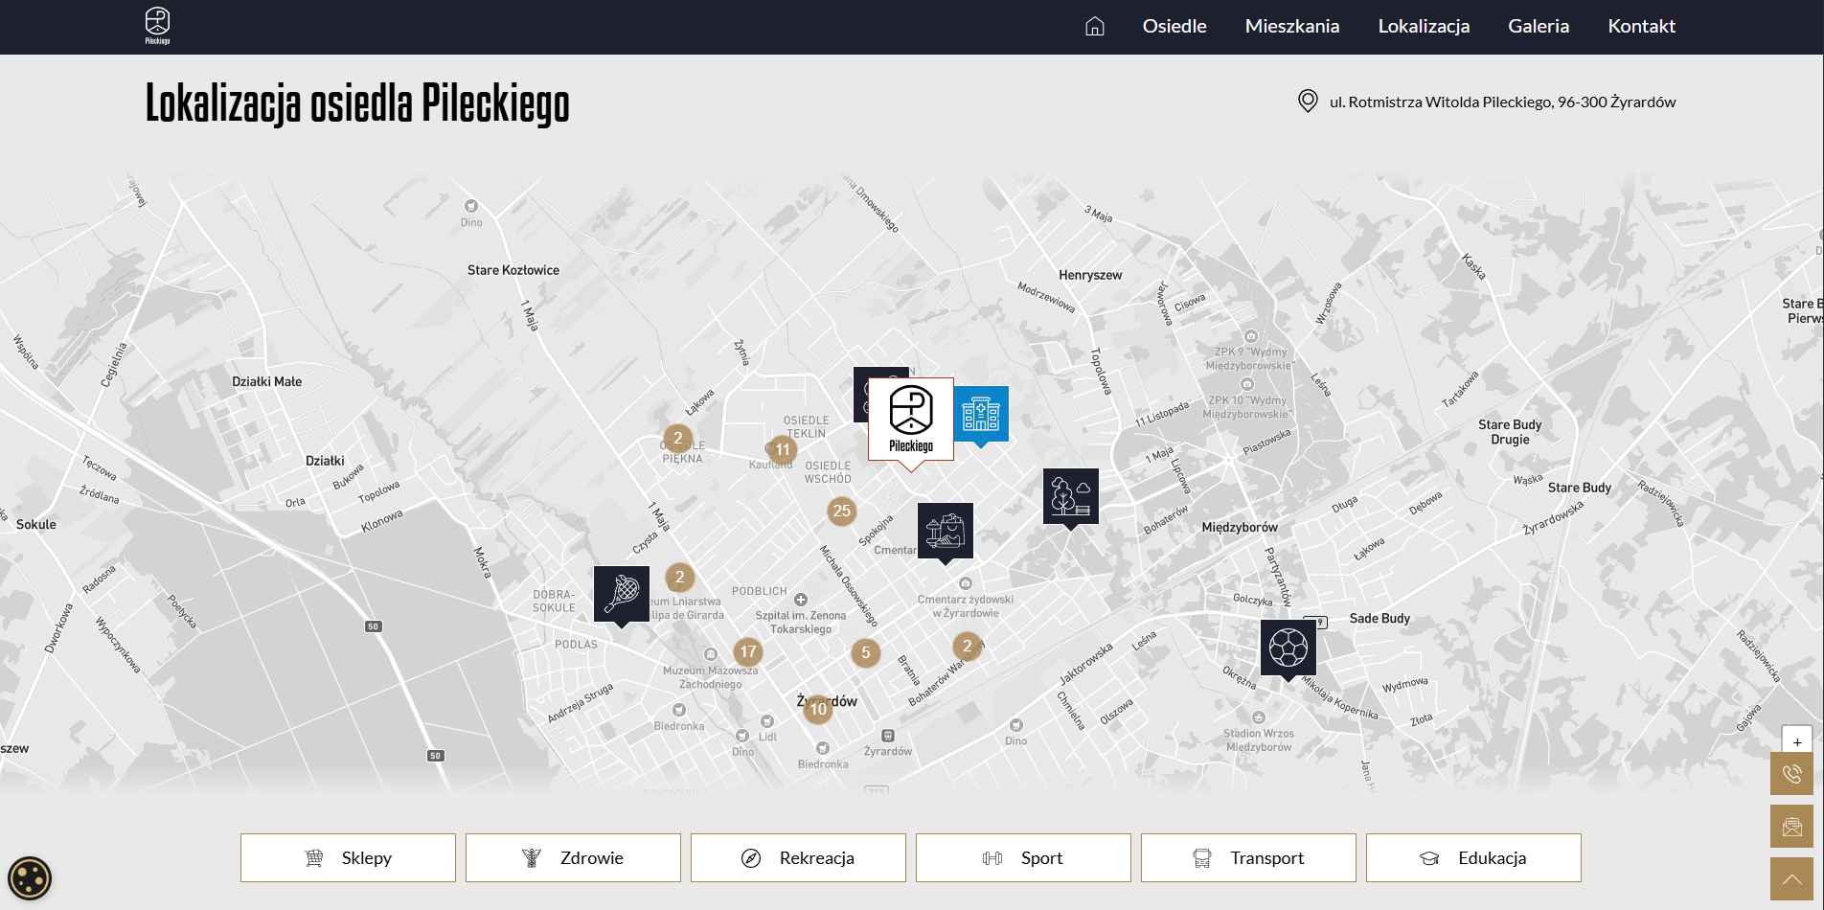1824x910 pixels.
Task: Click the Lokalizacja osiedla Pileckiego heading
Action: tap(357, 103)
